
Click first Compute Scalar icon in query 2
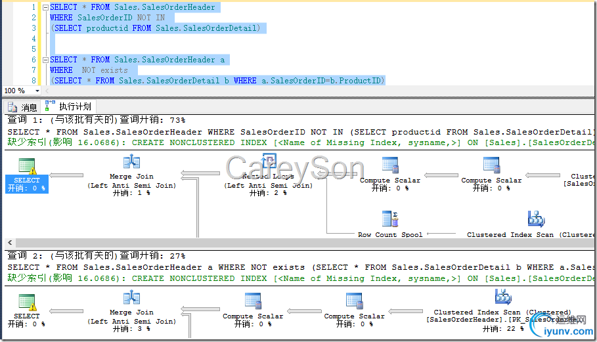[253, 301]
